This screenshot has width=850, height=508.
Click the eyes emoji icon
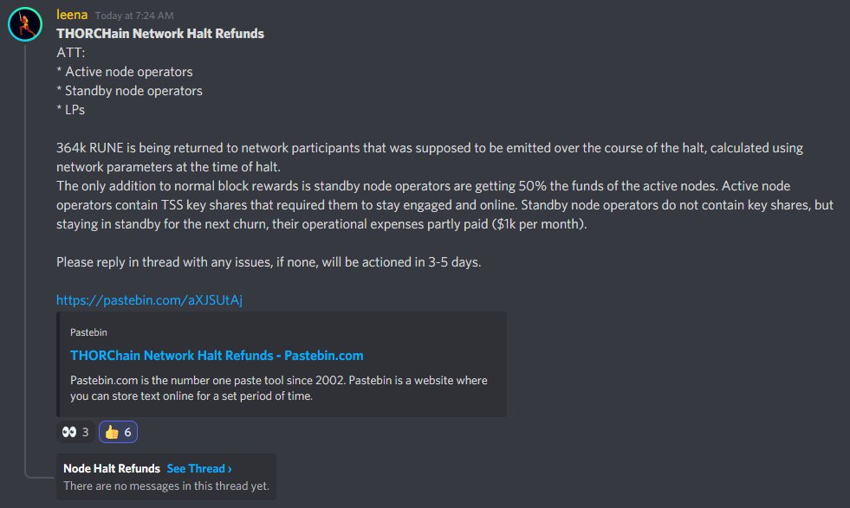tap(68, 432)
